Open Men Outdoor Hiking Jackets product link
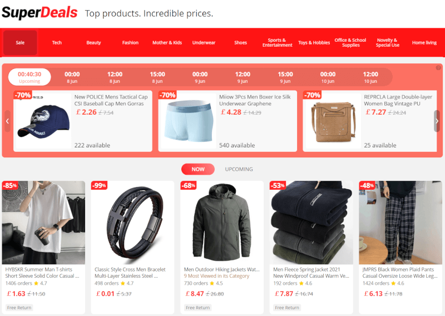 point(221,269)
